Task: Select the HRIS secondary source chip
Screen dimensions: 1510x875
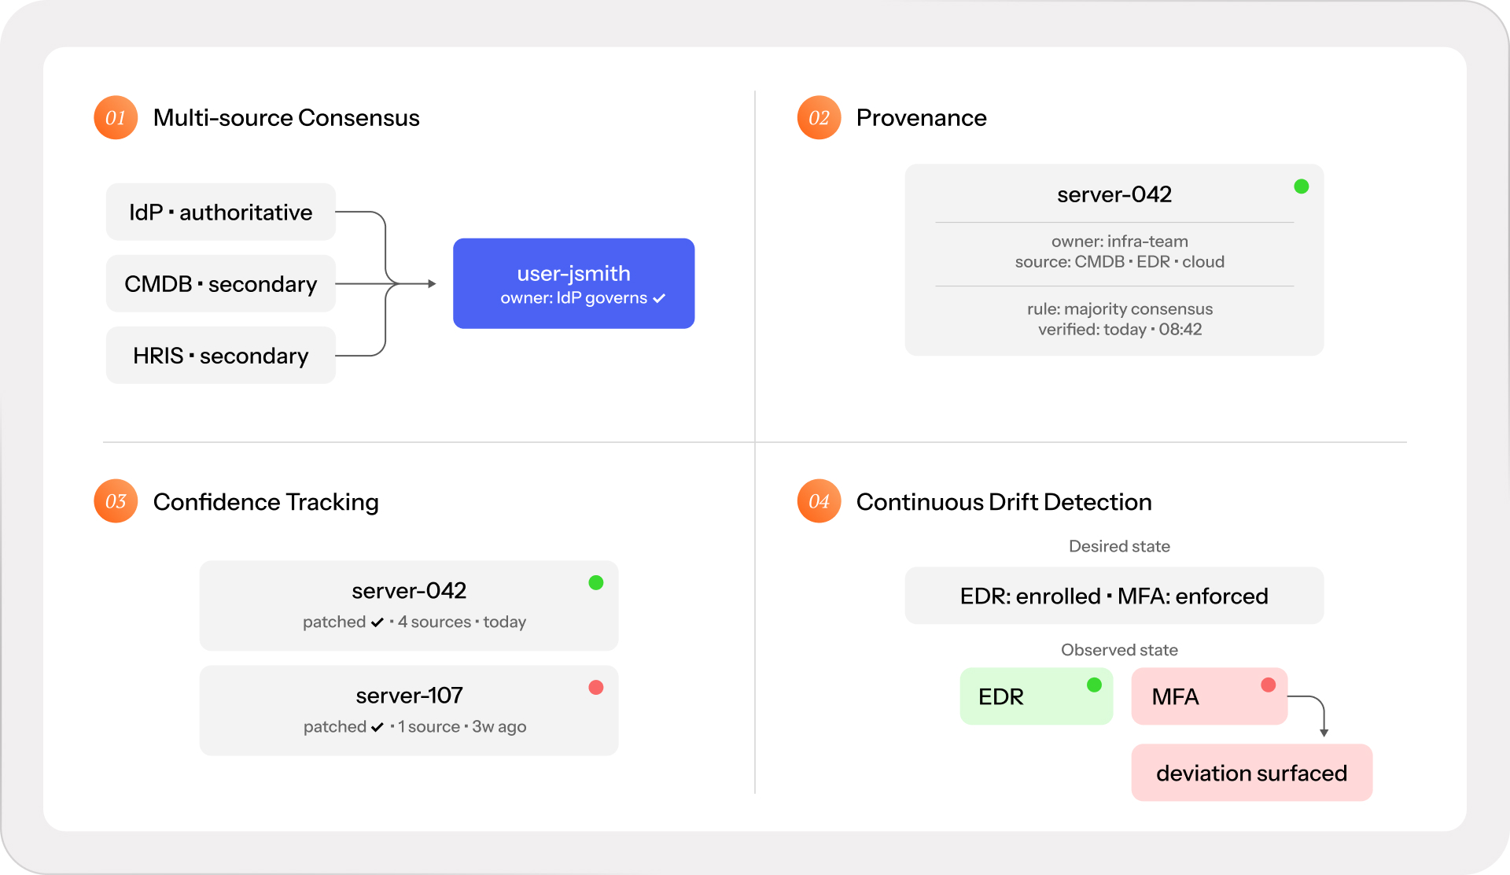Action: pos(221,356)
